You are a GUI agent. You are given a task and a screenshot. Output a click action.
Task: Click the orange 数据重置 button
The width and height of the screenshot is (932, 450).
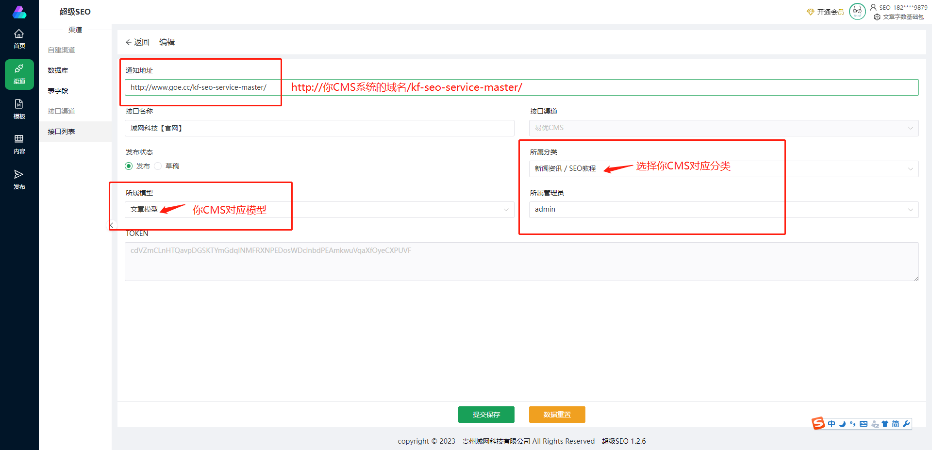point(557,415)
